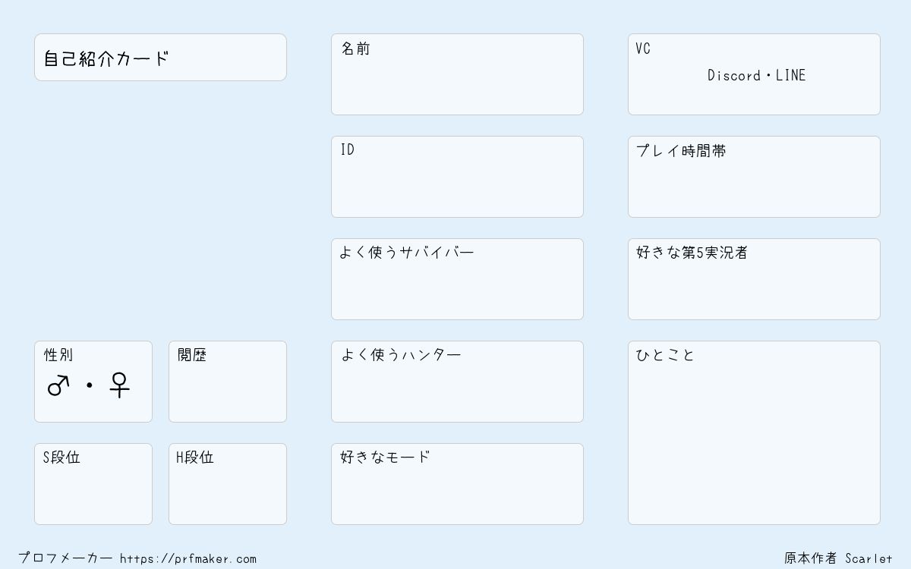The height and width of the screenshot is (569, 911).
Task: Choose Discord in the VC box
Action: (x=734, y=75)
